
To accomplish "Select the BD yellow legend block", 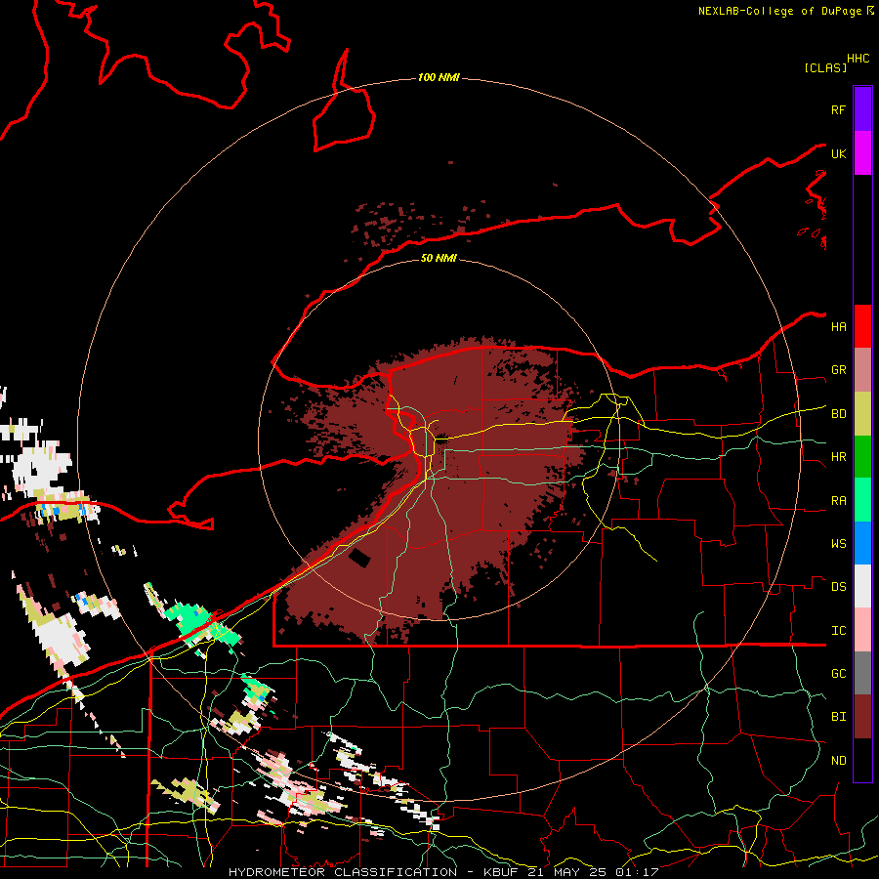I will pyautogui.click(x=862, y=414).
